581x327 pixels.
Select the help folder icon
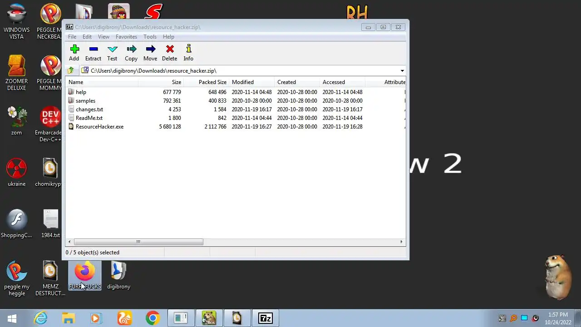pos(71,92)
